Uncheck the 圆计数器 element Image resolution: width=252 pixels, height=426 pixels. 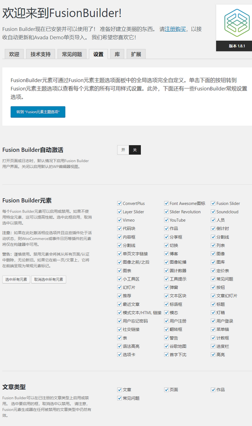point(167,270)
